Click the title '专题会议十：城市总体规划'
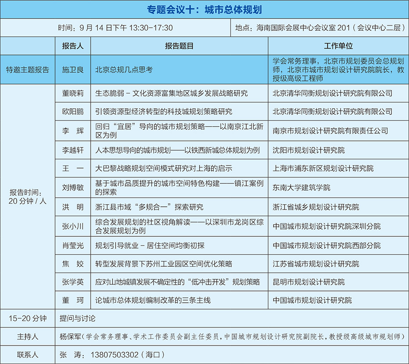409x364 pixels. click(204, 9)
